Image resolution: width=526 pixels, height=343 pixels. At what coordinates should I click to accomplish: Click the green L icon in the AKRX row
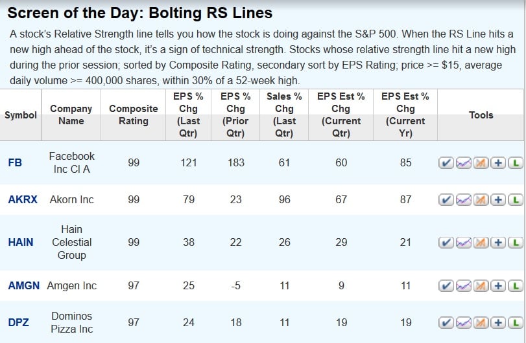514,200
